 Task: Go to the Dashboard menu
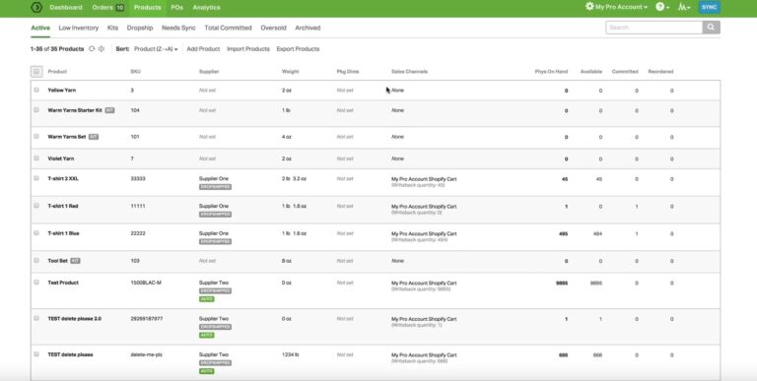coord(66,8)
